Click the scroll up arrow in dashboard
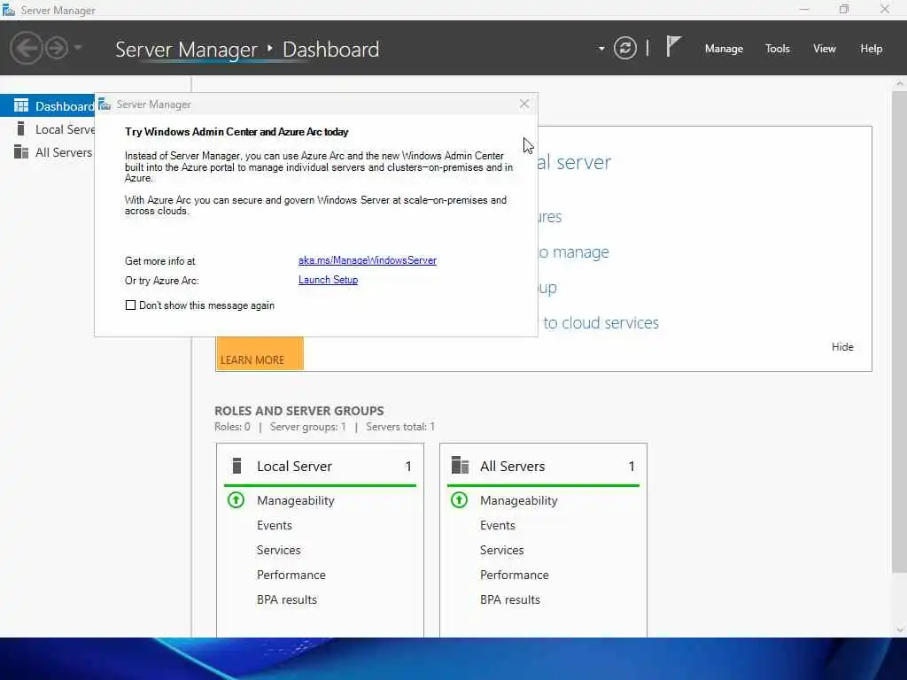 (900, 83)
